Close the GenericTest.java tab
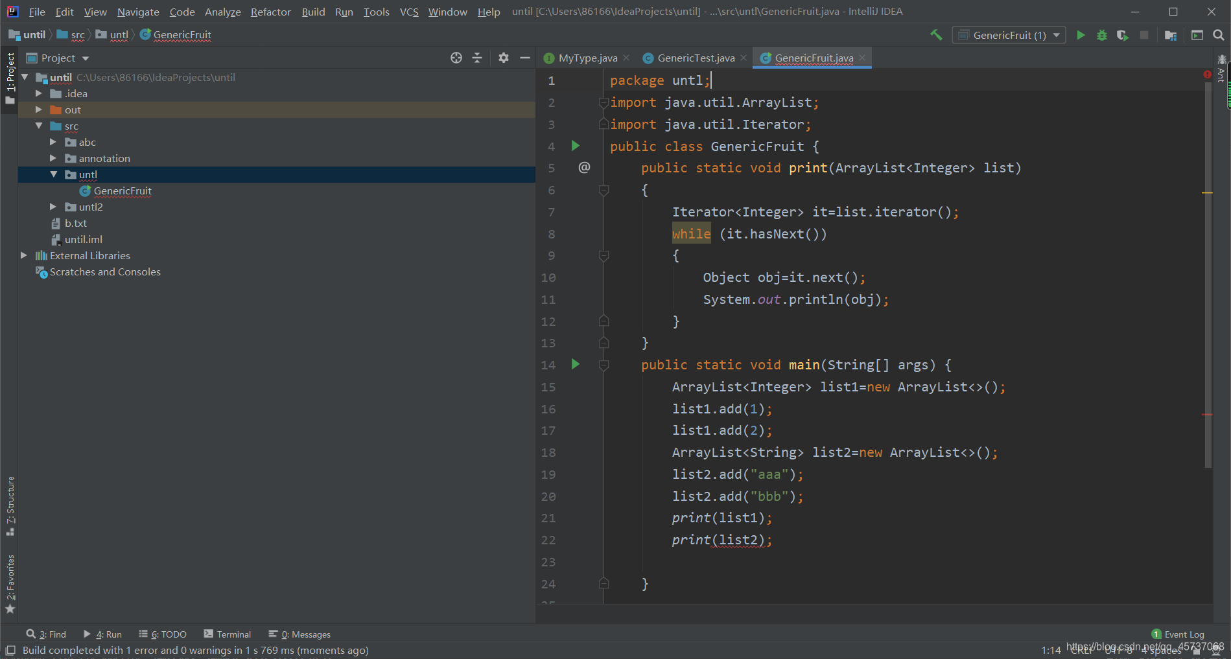Screen dimensions: 1231x659 point(744,58)
